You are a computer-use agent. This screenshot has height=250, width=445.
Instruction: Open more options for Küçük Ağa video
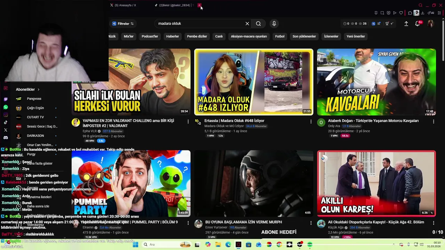434,223
